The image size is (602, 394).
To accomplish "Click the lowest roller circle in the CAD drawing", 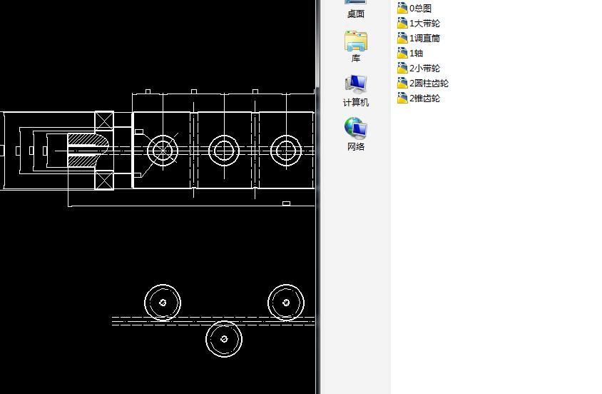I will click(x=224, y=339).
